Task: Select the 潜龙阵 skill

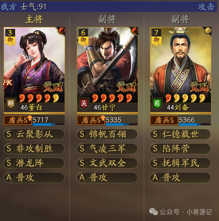Action: tap(34, 163)
